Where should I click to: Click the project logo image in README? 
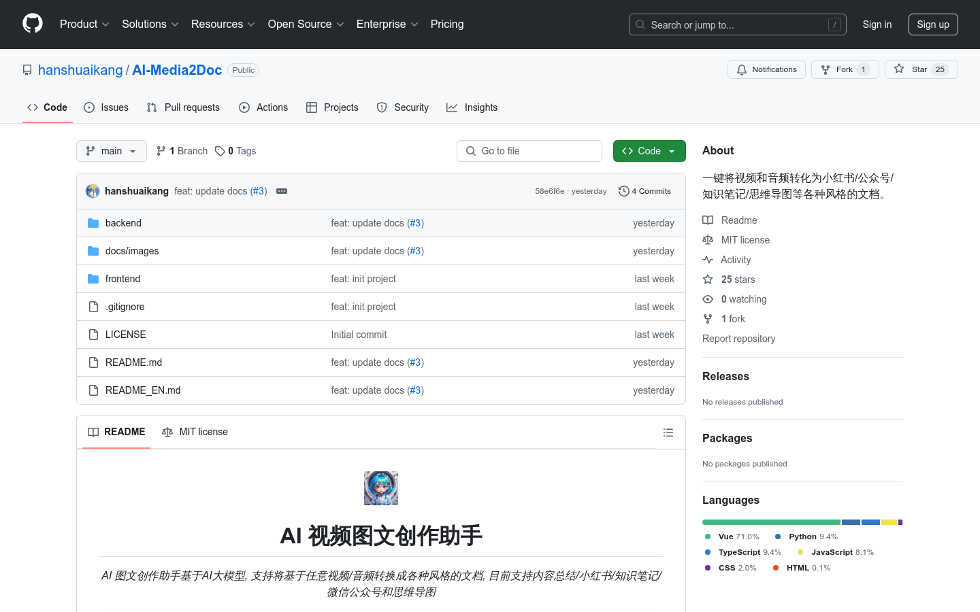[381, 488]
